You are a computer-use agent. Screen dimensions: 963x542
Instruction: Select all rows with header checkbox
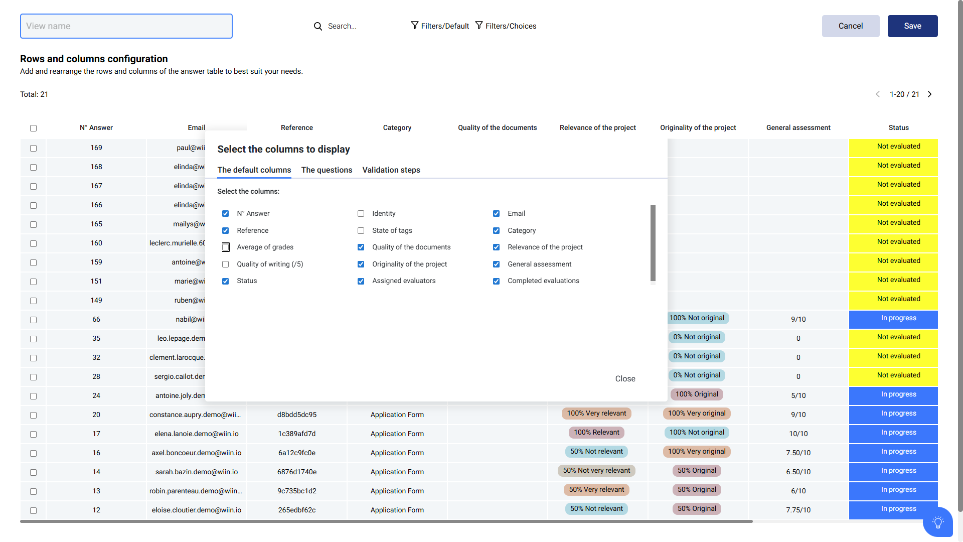(33, 128)
